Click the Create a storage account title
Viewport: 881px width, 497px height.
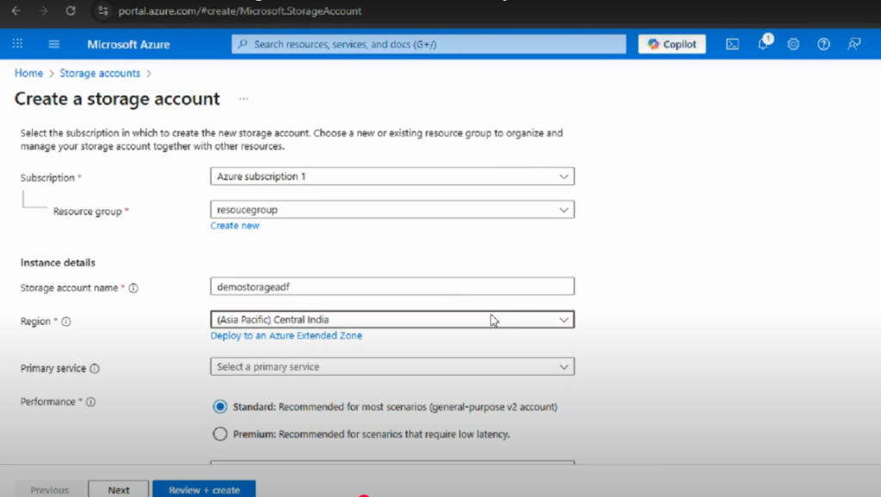pyautogui.click(x=117, y=99)
